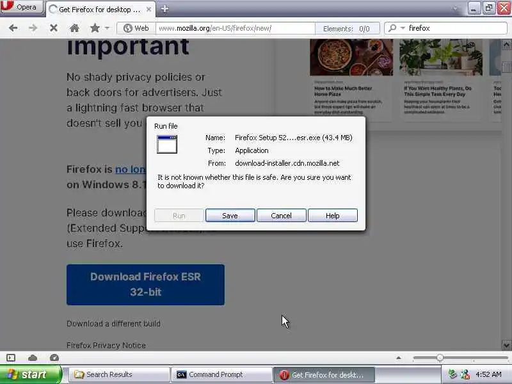Image resolution: width=512 pixels, height=384 pixels.
Task: Open the Opera main menu button
Action: coord(22,7)
